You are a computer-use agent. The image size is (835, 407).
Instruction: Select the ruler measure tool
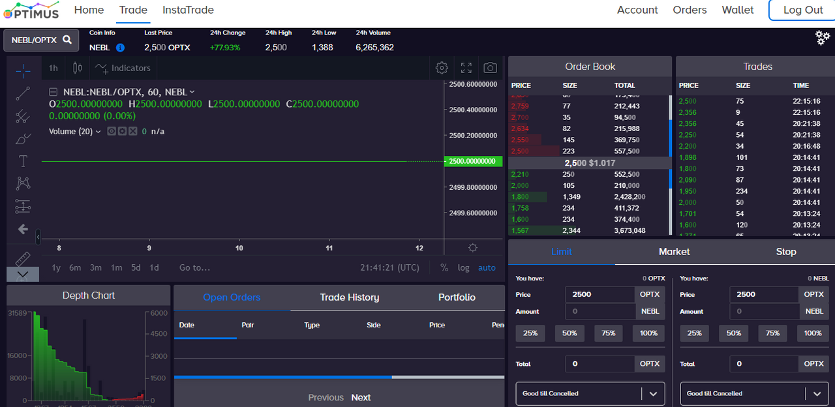coord(23,258)
